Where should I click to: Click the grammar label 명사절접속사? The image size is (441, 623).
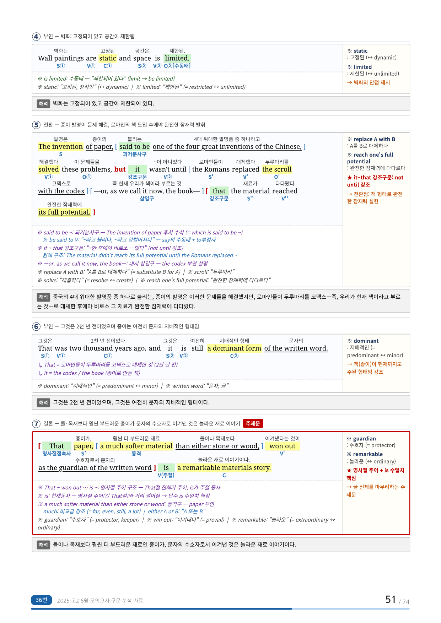[x=57, y=454]
